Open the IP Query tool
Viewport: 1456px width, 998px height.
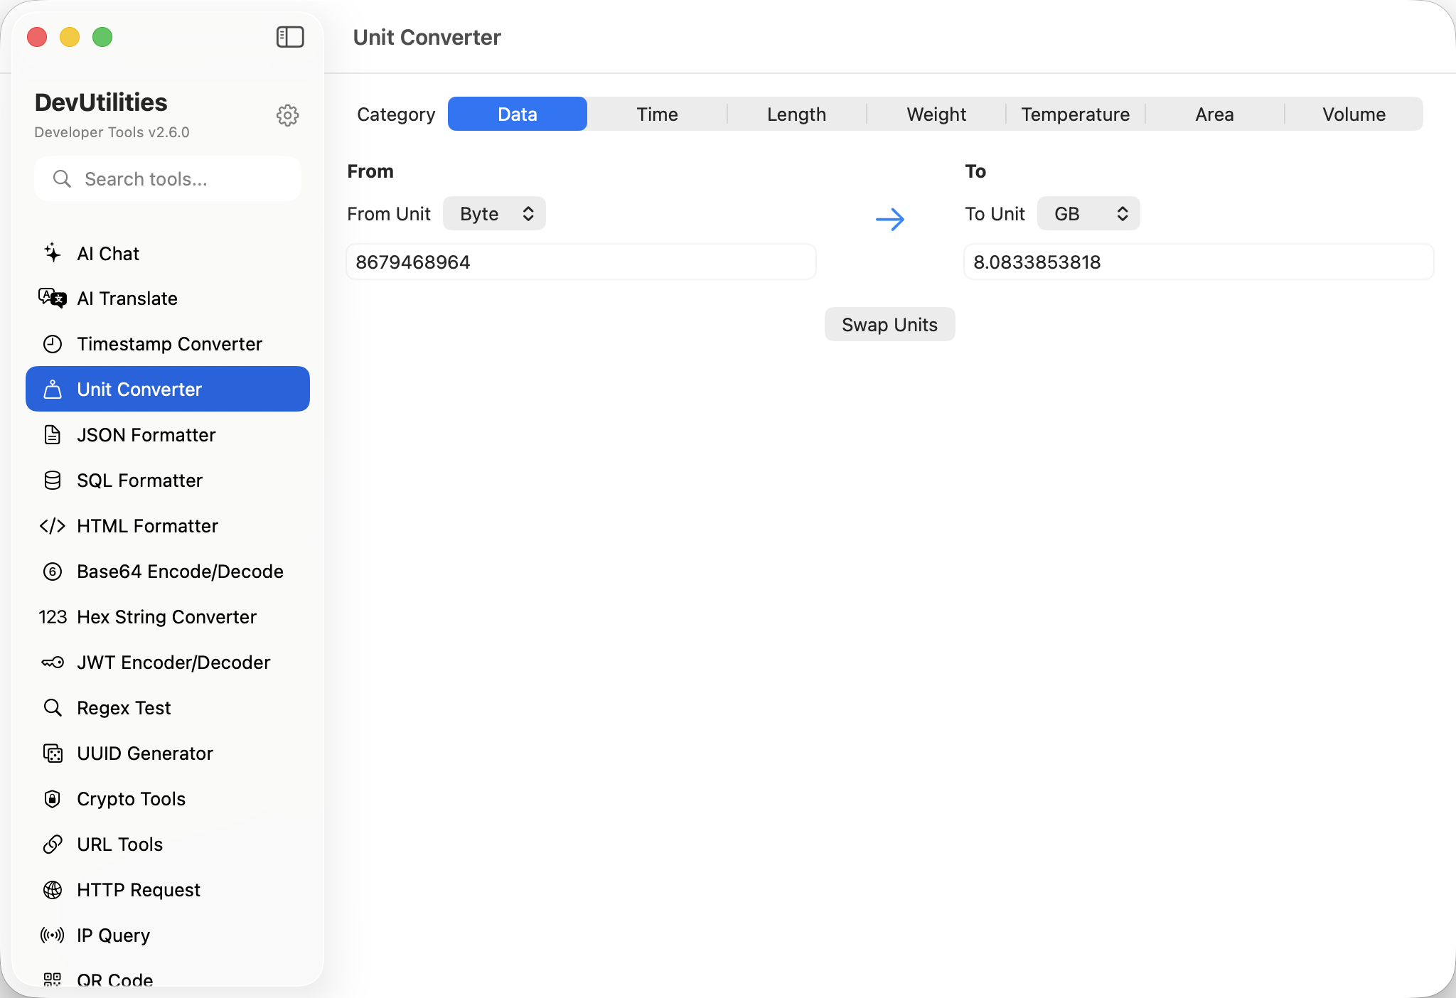[x=113, y=935]
